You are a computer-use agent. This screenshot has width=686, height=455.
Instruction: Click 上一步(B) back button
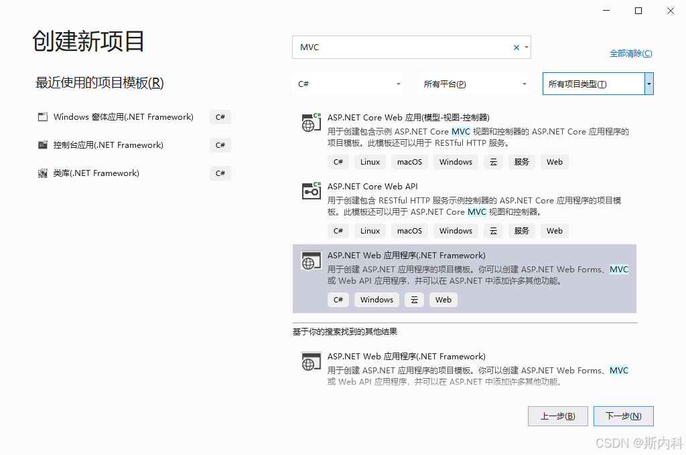click(558, 416)
